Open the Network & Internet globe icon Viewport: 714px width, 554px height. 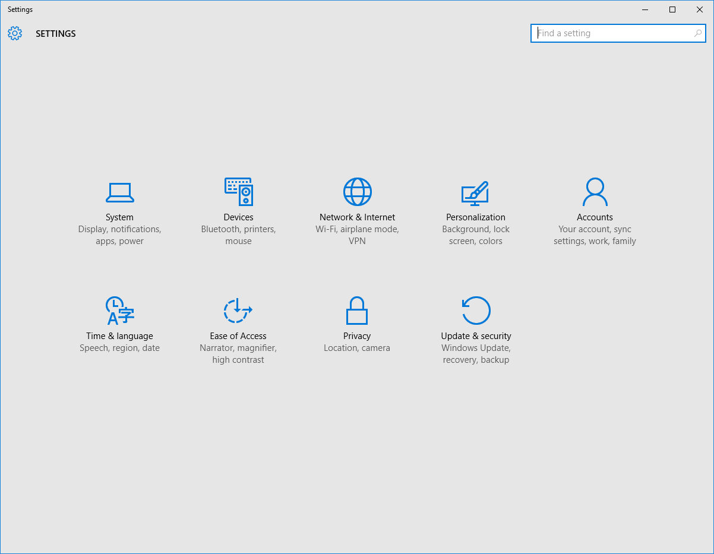pyautogui.click(x=357, y=191)
